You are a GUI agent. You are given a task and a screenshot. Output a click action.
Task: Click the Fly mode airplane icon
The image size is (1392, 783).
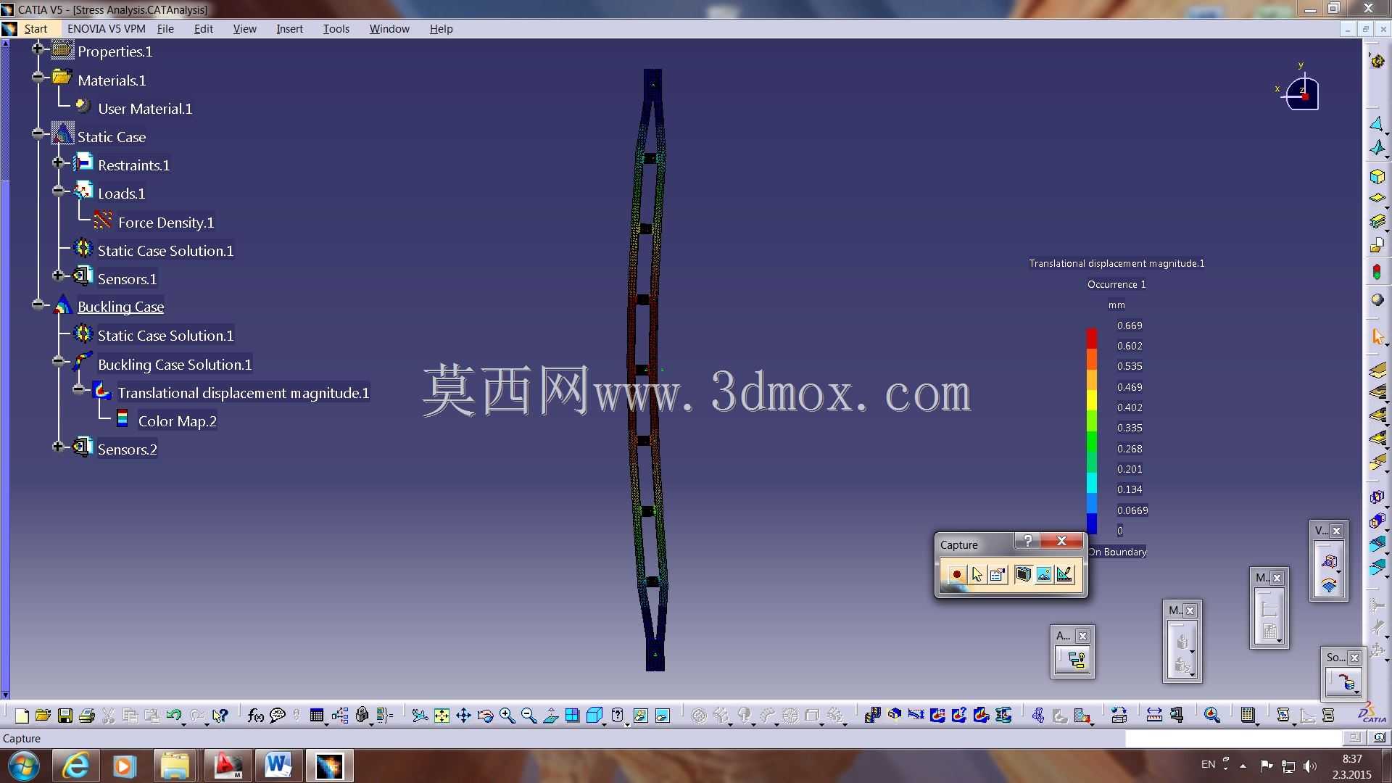tap(420, 716)
